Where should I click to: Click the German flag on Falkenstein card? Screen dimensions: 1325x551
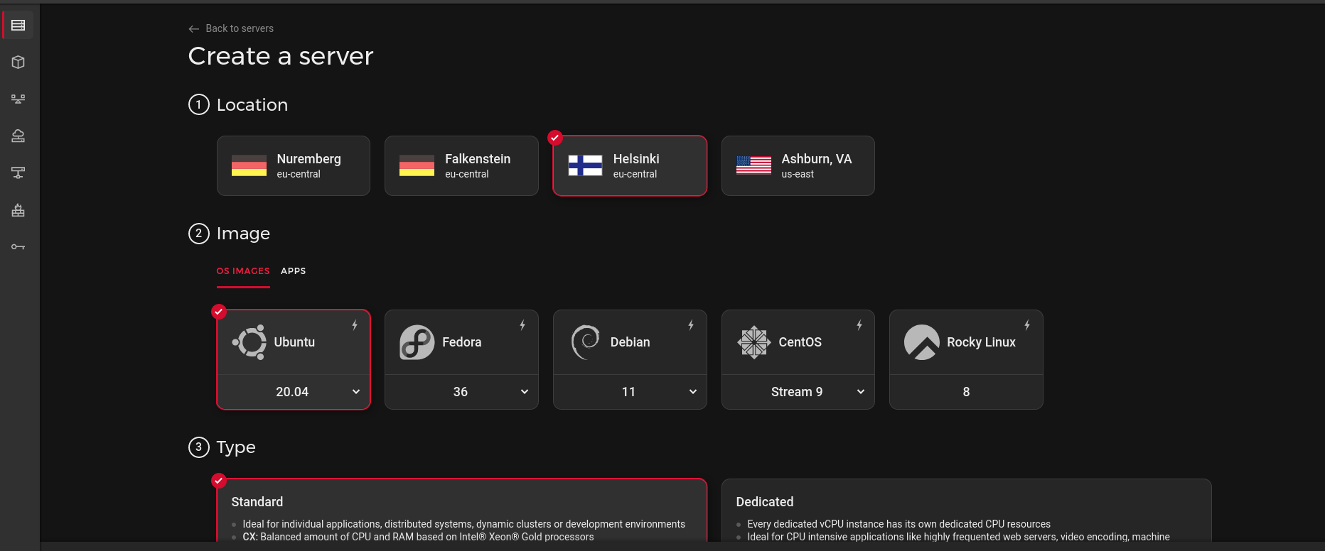point(417,165)
